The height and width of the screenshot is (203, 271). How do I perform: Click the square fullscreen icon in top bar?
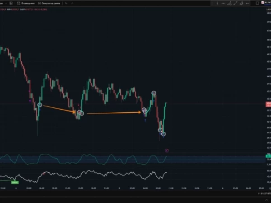tap(257, 3)
